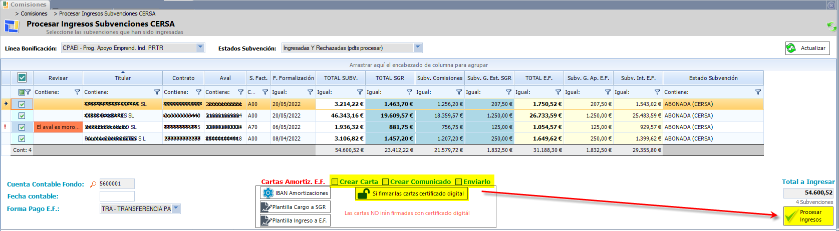Click the funnel in the checkbox filter cell
839x231 pixels.
click(28, 92)
